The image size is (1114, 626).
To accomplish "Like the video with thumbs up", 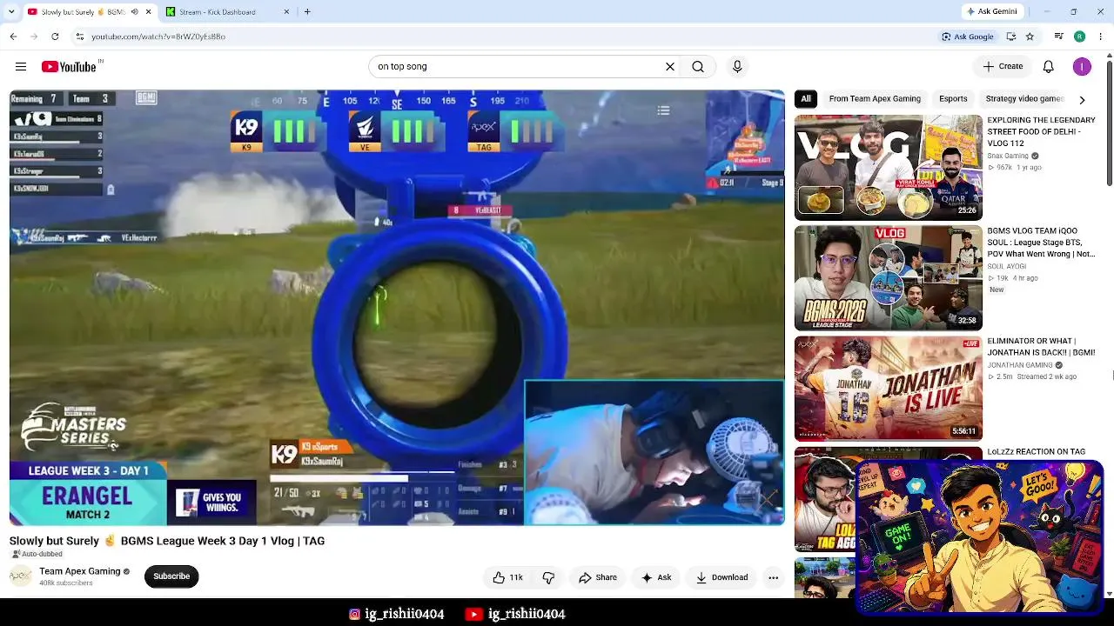I will coord(507,577).
